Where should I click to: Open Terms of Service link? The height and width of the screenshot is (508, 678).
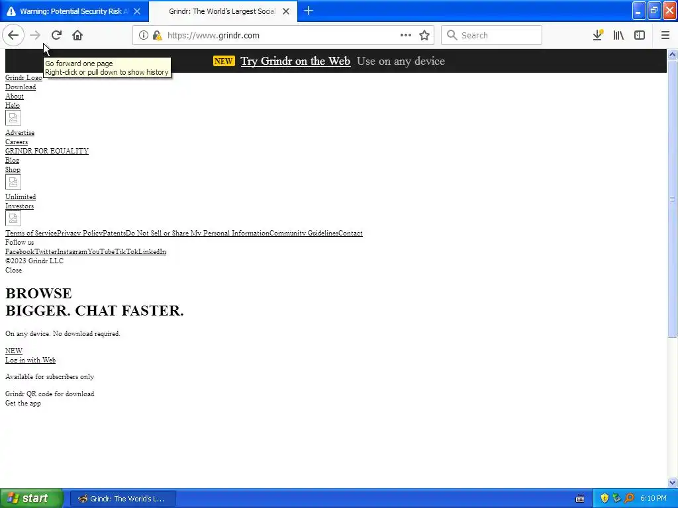pos(31,233)
